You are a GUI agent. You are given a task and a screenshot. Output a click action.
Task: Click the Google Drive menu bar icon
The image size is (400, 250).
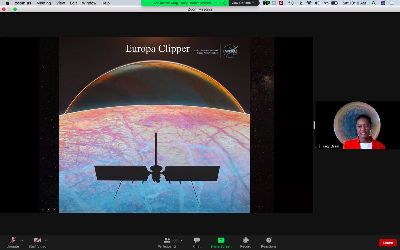click(274, 3)
